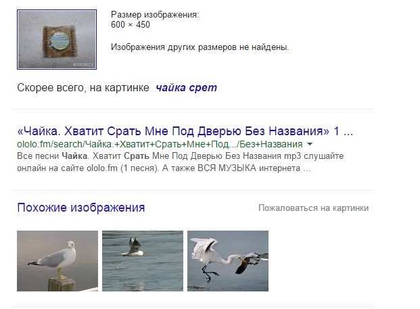Open the seagull standing on post thumbnail

coord(57,261)
